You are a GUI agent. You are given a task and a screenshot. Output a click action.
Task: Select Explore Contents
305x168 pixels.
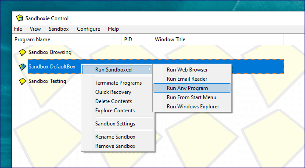118,111
